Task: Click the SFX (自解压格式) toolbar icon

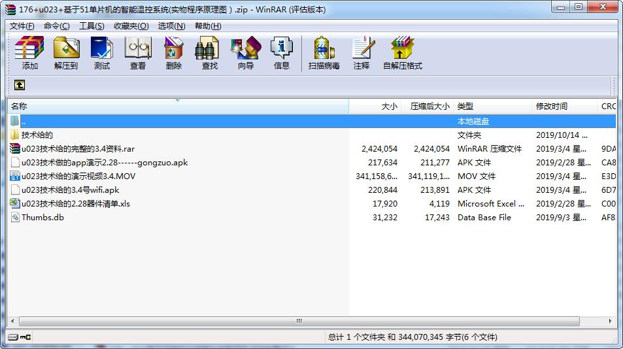Action: tap(403, 53)
